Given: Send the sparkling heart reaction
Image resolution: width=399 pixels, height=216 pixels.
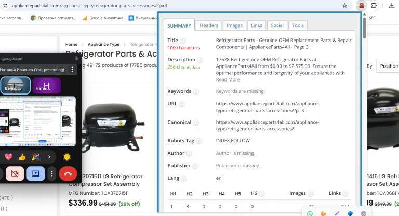Looking at the screenshot, I should pyautogui.click(x=8, y=157).
